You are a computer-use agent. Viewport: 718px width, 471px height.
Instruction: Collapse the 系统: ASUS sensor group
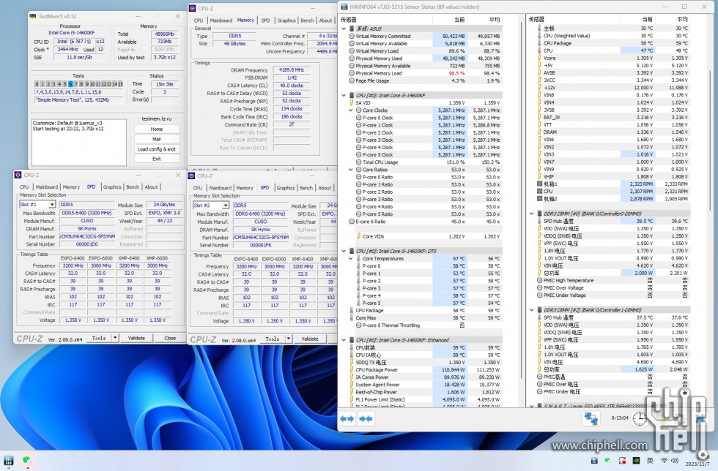click(x=344, y=29)
